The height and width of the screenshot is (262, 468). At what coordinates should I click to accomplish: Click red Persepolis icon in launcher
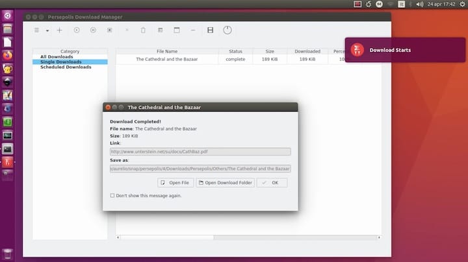(x=7, y=162)
